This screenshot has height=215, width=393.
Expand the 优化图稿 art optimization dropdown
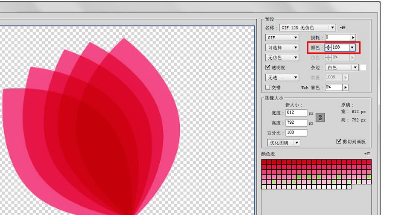(284, 142)
